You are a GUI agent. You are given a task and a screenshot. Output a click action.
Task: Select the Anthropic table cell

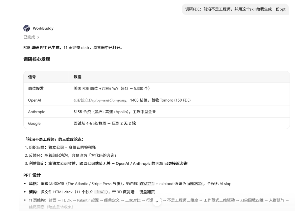[46, 112]
